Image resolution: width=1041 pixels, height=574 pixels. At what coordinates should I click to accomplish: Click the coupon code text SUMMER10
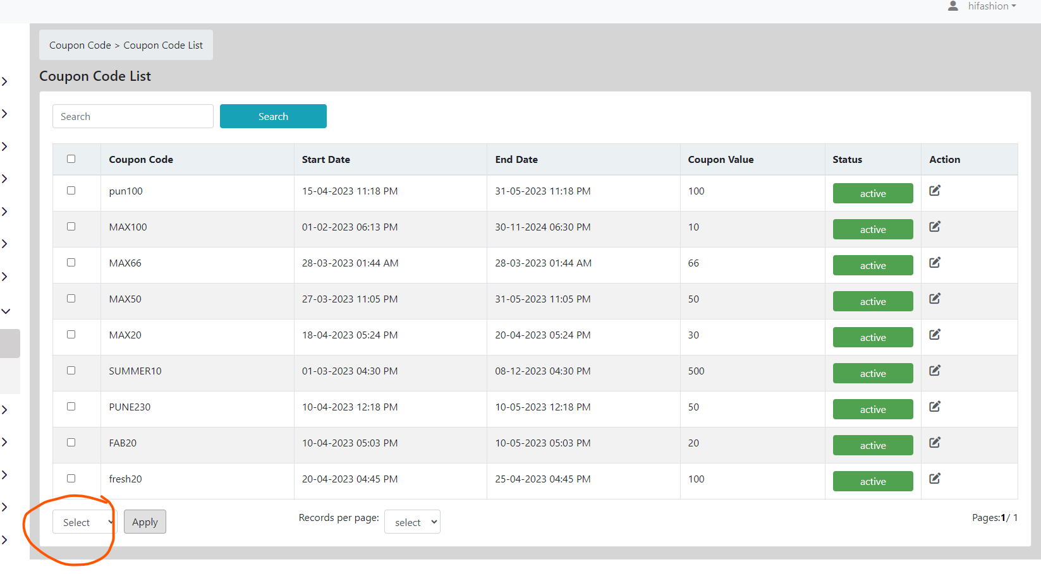point(135,371)
